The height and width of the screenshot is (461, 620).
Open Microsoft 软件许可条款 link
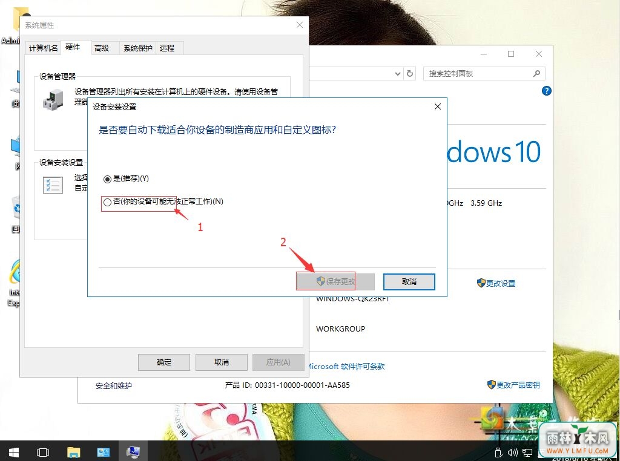346,366
